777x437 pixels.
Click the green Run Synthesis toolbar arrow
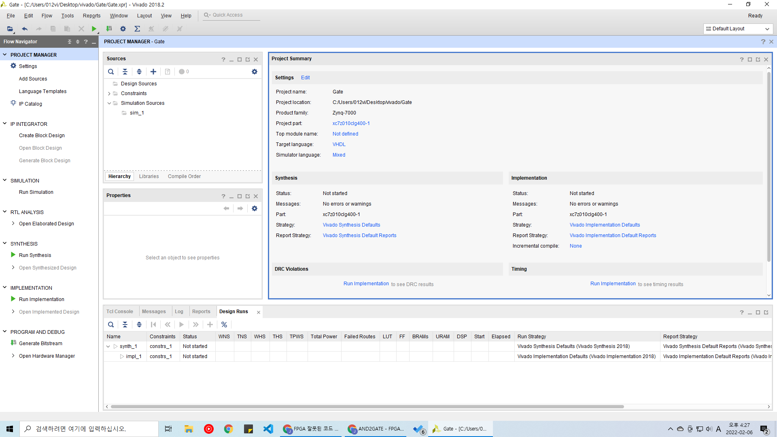pyautogui.click(x=94, y=29)
